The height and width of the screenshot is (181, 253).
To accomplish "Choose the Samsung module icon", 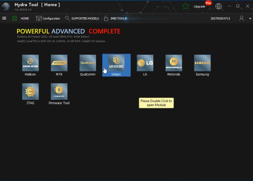I will pyautogui.click(x=202, y=63).
